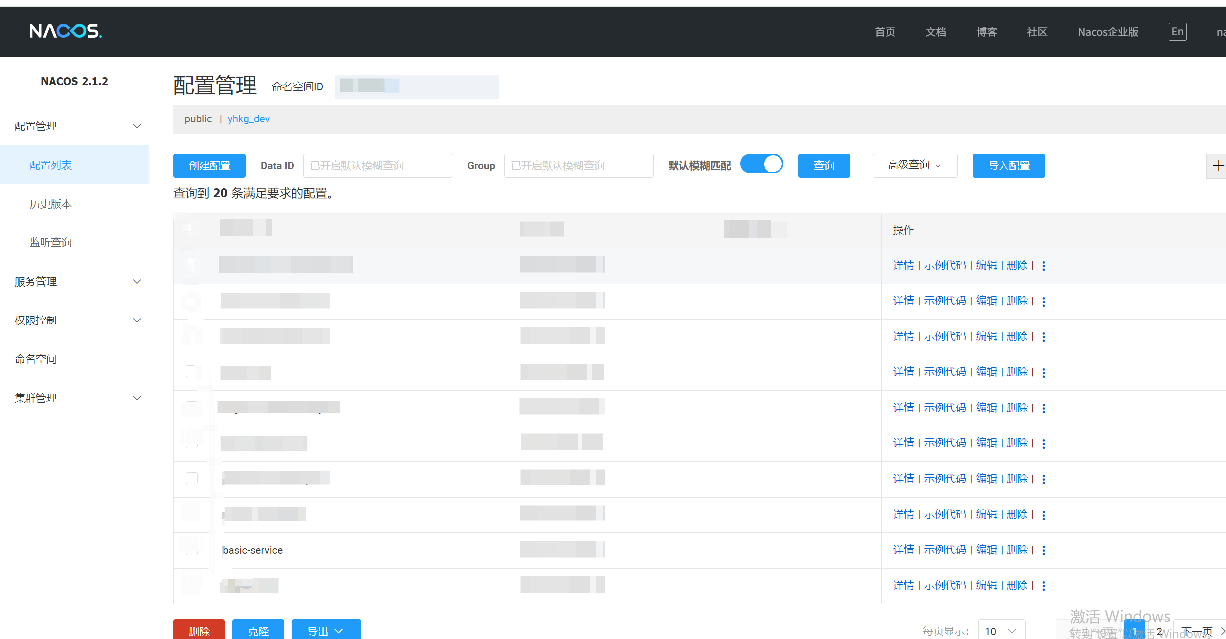Open the 导出 dropdown button
Viewport: 1226px width, 639px height.
pos(326,630)
